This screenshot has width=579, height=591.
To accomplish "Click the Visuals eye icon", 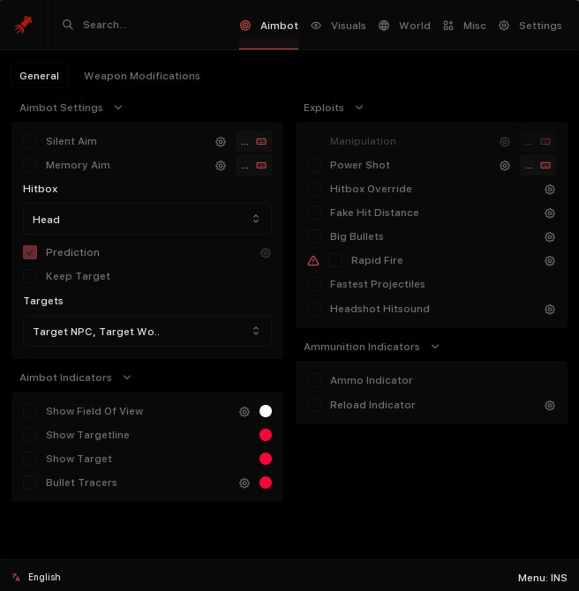I will point(316,26).
